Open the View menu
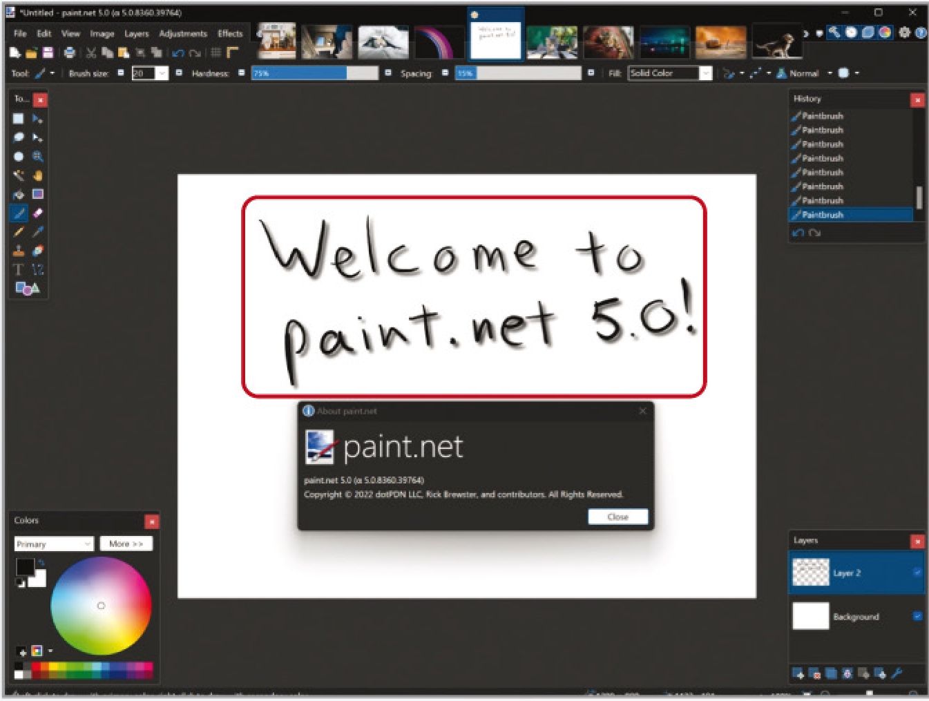The image size is (929, 701). click(70, 33)
